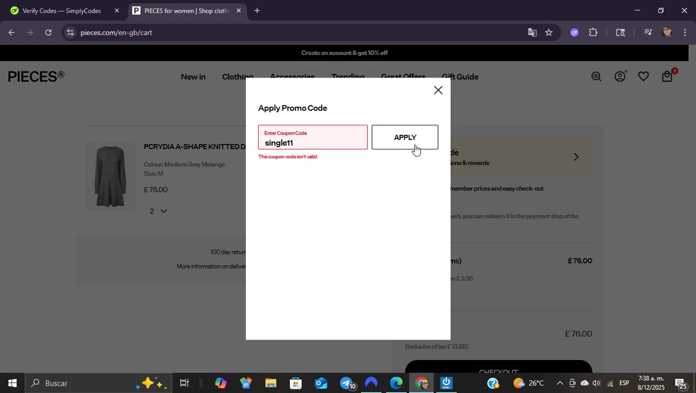The width and height of the screenshot is (696, 393).
Task: Open a new browser tab
Action: 257,11
